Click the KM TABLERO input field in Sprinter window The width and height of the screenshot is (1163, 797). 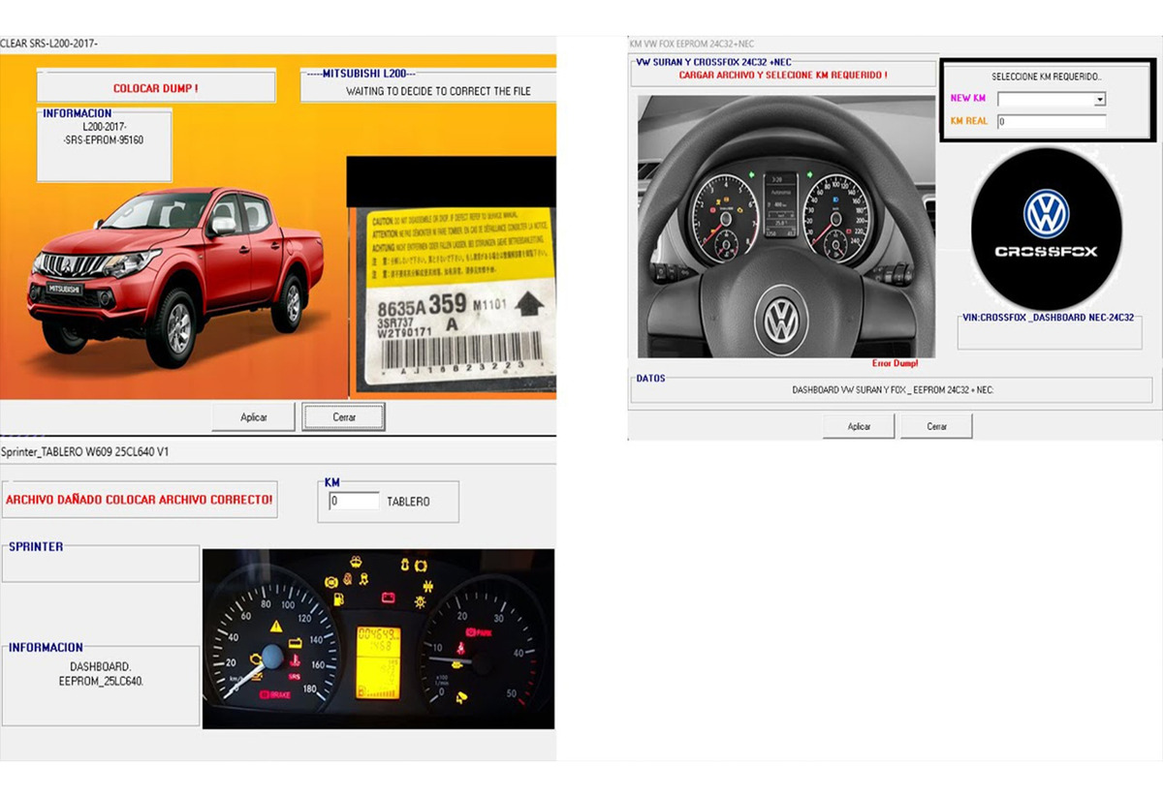(x=354, y=502)
